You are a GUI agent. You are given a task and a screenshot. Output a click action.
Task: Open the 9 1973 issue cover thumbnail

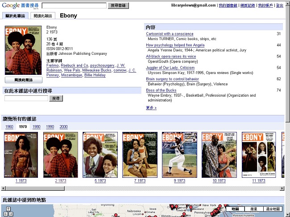(x=179, y=155)
